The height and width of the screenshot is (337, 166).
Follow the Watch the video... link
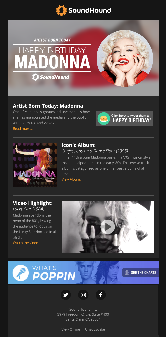27,243
